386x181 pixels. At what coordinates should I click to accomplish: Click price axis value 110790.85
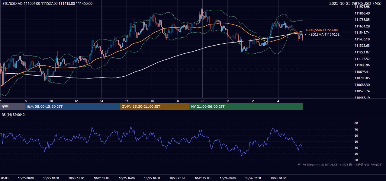click(x=362, y=78)
